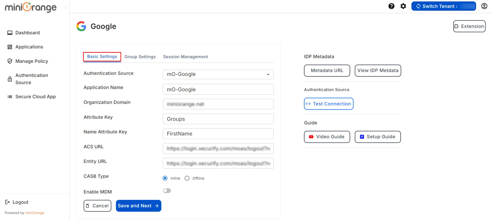Click the ACS URL input field
This screenshot has width=492, height=220.
pyautogui.click(x=218, y=148)
